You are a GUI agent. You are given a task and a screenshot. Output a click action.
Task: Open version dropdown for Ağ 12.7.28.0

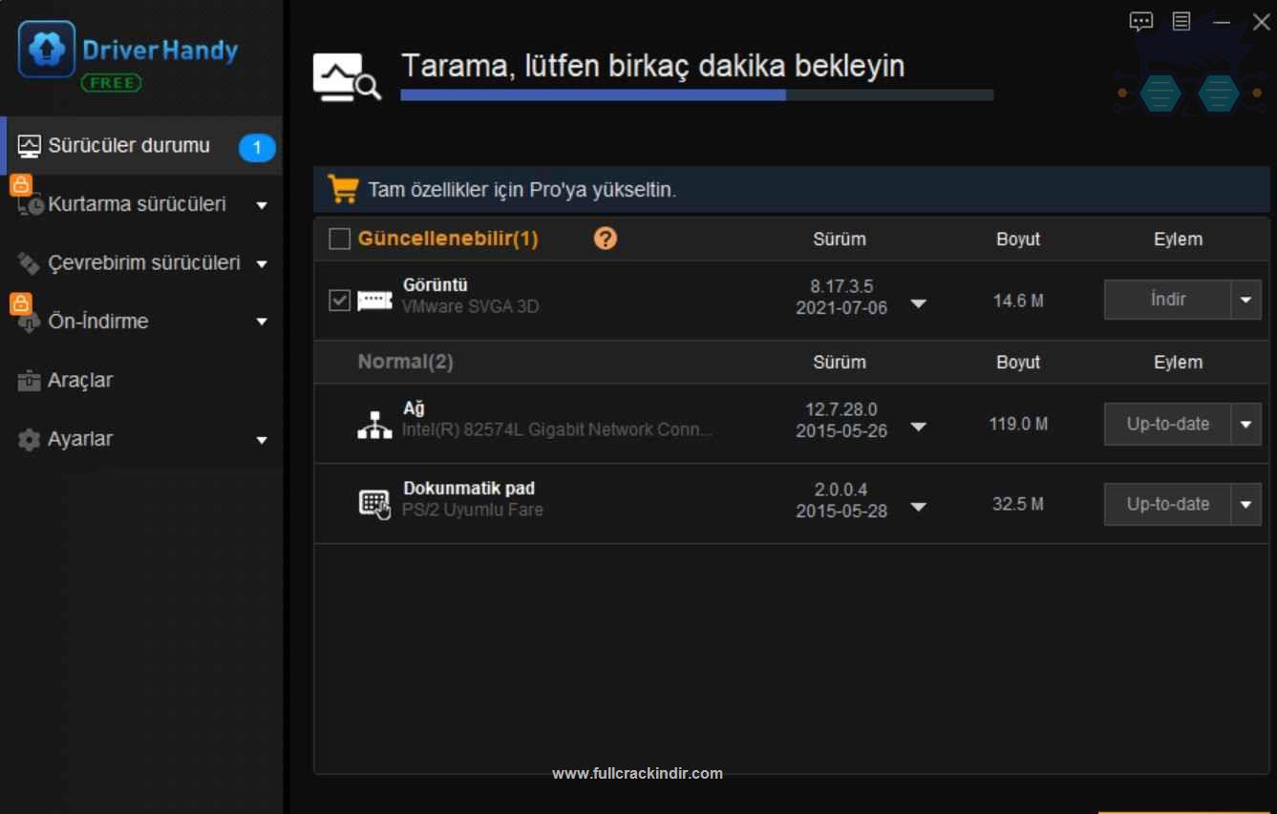pyautogui.click(x=918, y=427)
